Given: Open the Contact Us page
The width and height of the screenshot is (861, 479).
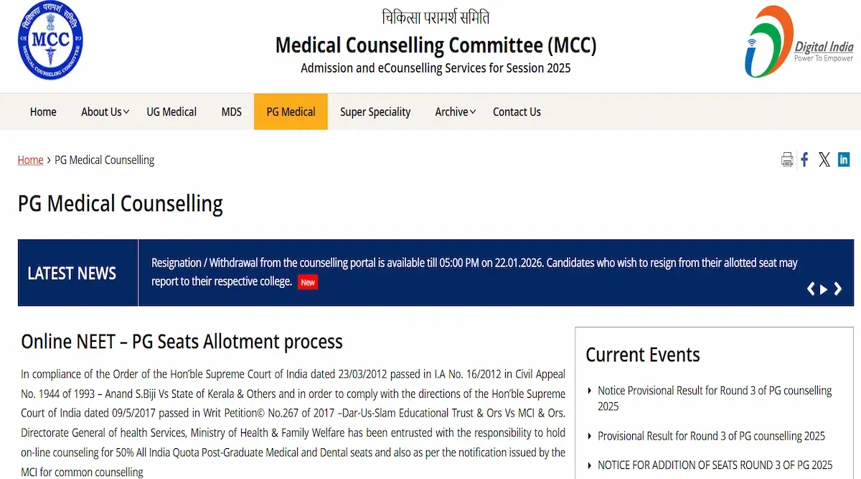Looking at the screenshot, I should [x=517, y=112].
